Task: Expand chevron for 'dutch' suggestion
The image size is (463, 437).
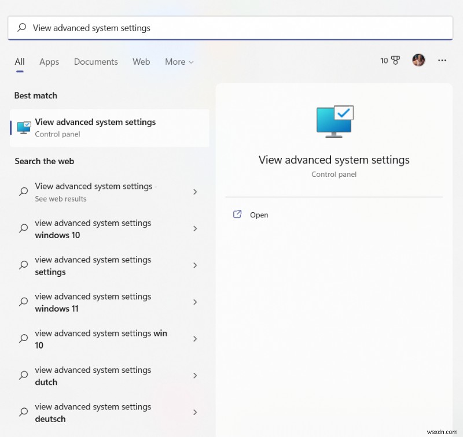Action: click(x=195, y=375)
